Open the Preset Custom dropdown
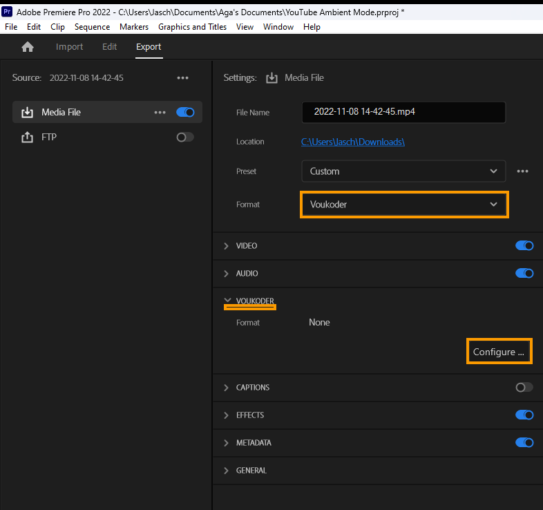 click(x=403, y=171)
